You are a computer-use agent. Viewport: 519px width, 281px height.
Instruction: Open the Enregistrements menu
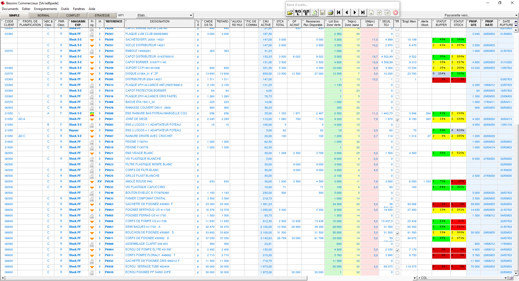[x=45, y=9]
